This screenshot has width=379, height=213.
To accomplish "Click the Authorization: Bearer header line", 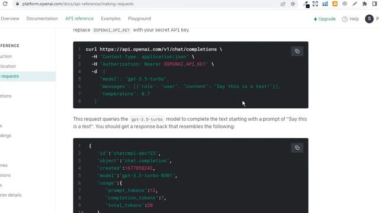I will 153,64.
